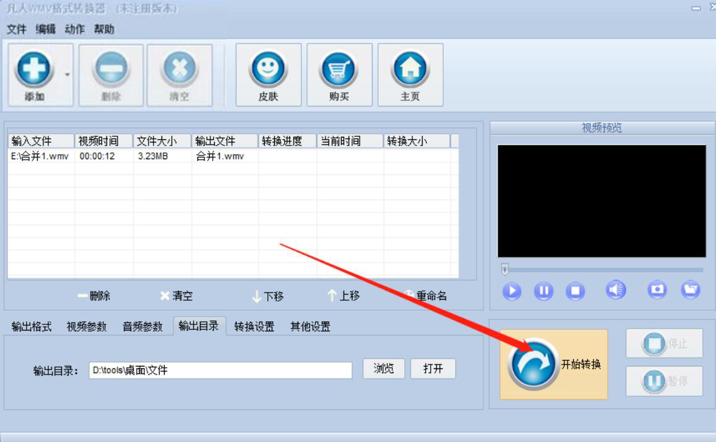Click the 当前时间 column header
The width and height of the screenshot is (716, 442).
pos(350,141)
